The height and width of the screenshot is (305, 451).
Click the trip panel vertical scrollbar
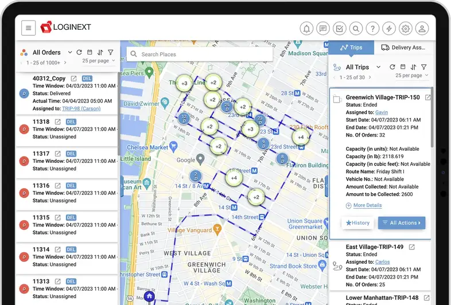(432, 118)
